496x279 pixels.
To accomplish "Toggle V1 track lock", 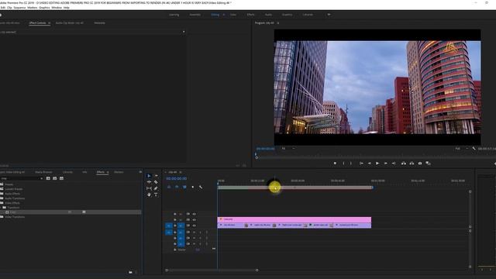I will [175, 226].
